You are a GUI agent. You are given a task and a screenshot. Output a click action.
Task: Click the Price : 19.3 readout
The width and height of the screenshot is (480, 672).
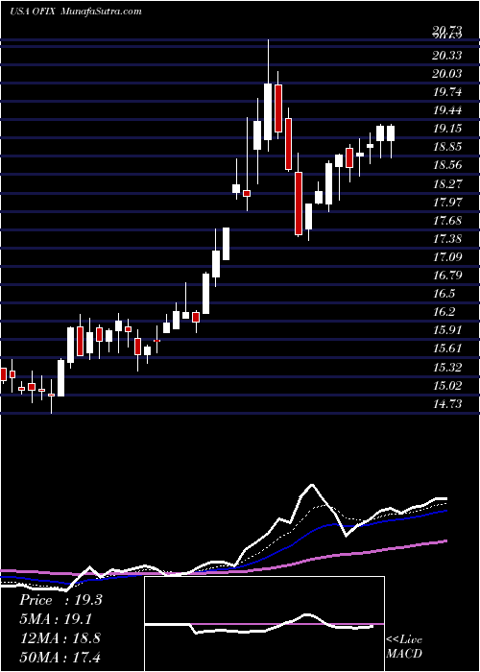click(x=60, y=600)
